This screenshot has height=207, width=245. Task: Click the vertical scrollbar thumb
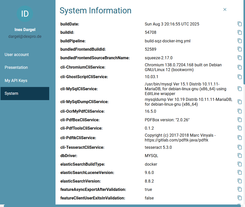point(244,42)
